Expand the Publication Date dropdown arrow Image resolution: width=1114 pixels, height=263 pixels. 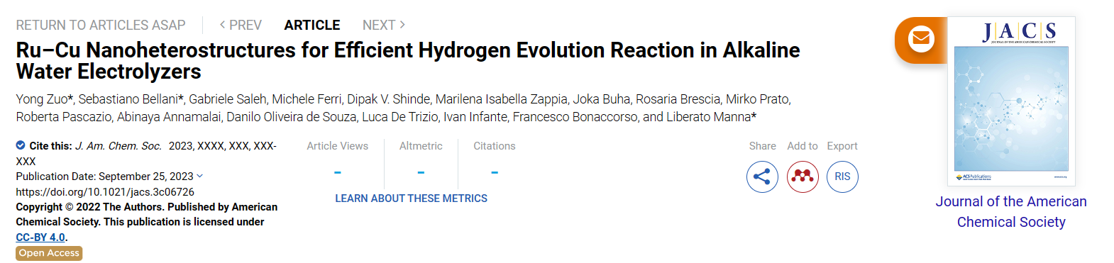point(199,176)
